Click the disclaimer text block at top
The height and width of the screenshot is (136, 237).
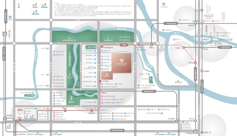tap(93, 9)
